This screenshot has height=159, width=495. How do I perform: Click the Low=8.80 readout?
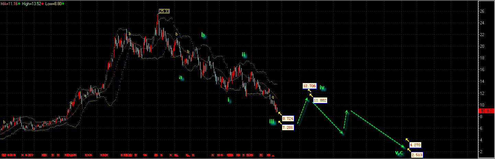point(53,3)
